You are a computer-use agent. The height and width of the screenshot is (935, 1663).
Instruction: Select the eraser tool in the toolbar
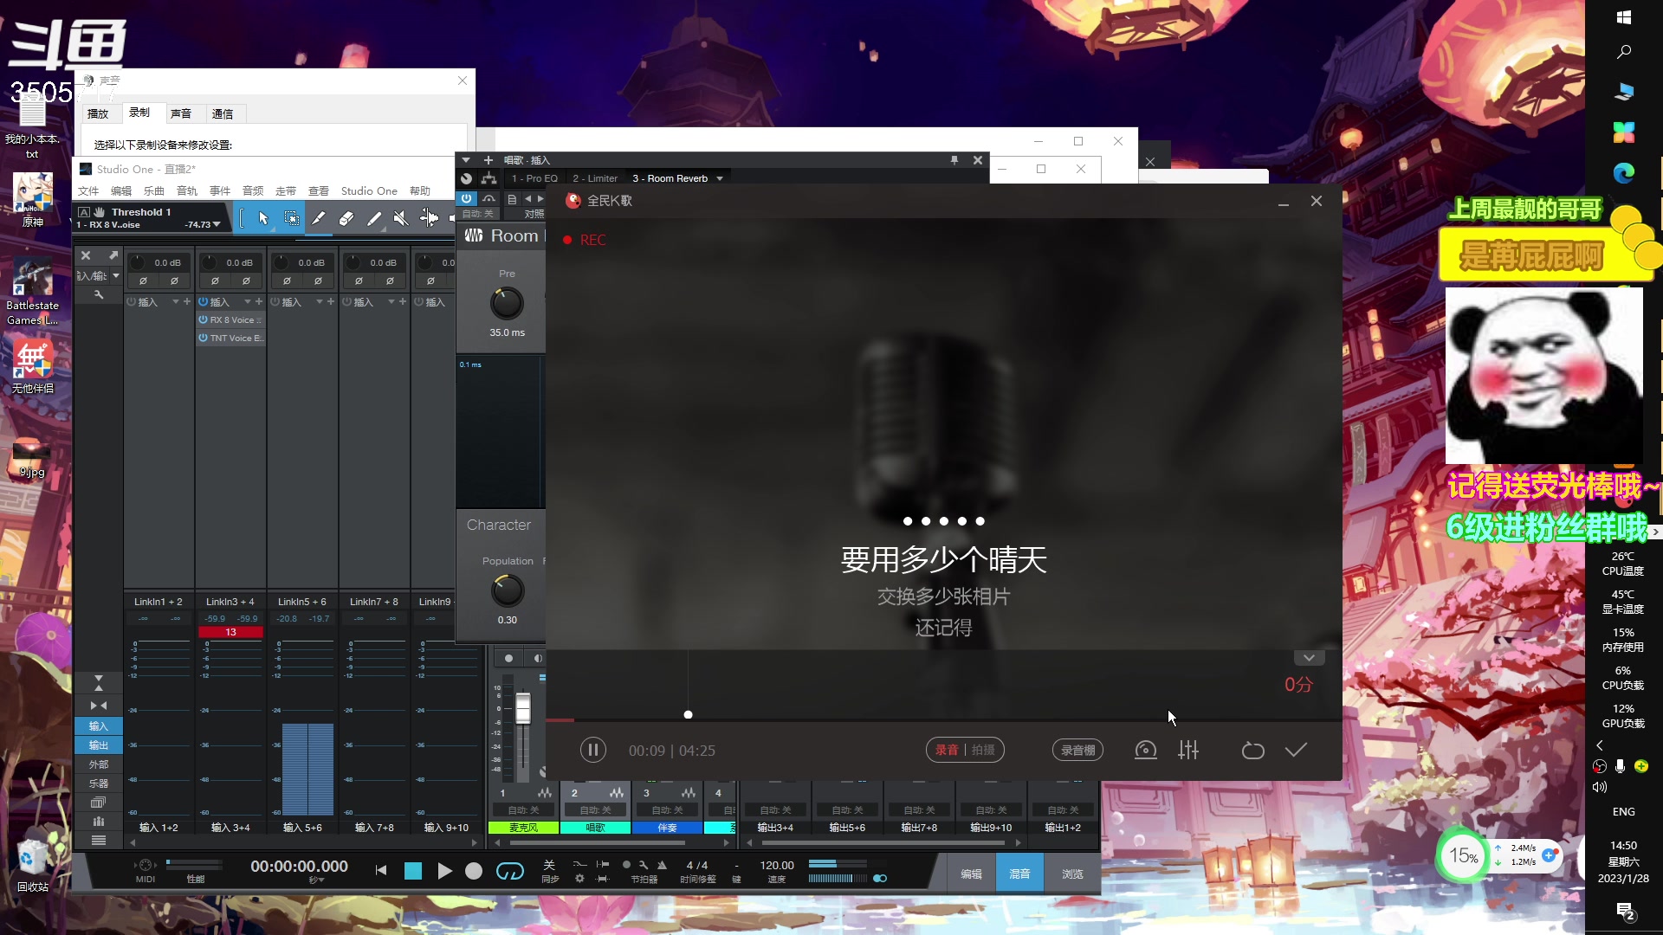pos(345,218)
